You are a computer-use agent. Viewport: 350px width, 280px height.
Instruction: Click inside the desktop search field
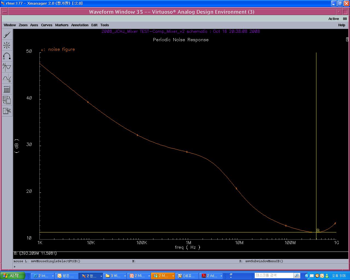[x=273, y=276]
